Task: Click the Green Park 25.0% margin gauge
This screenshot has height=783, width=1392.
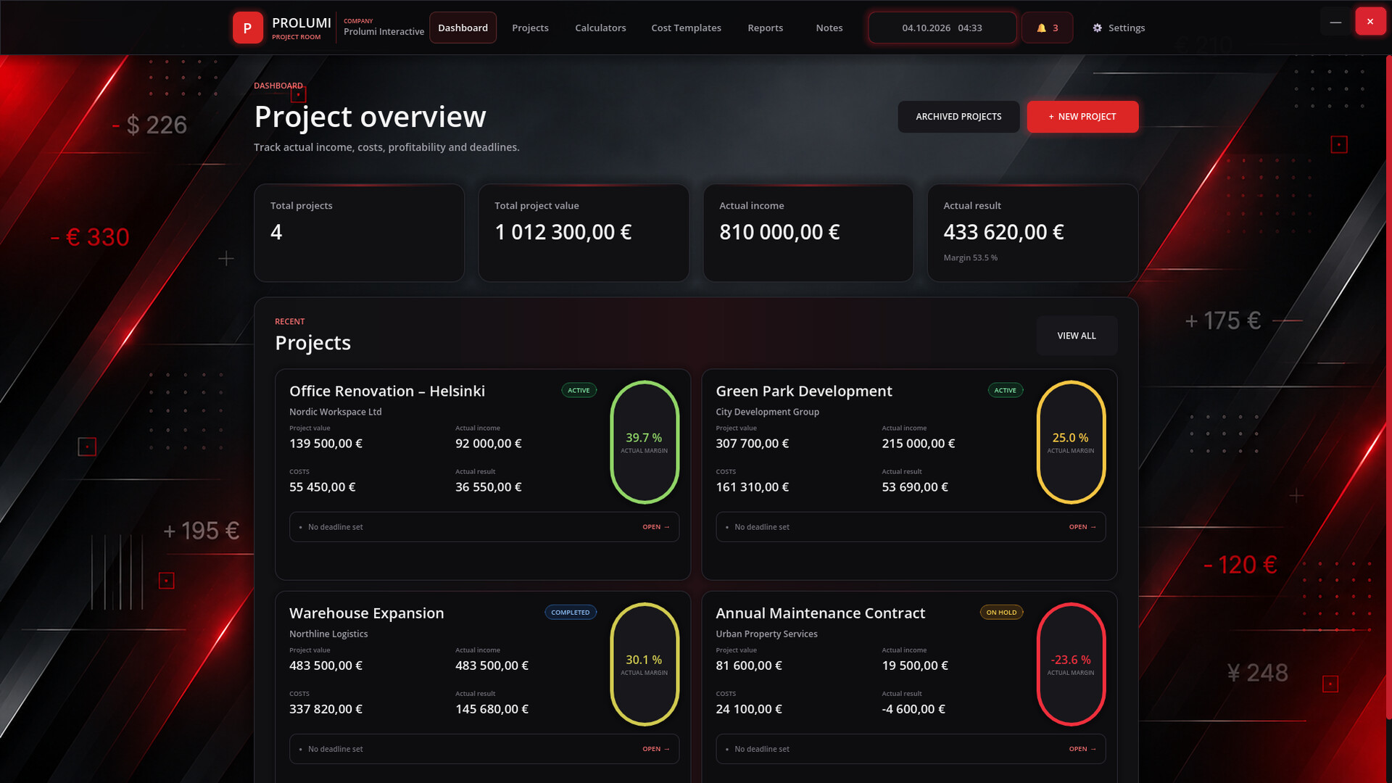Action: tap(1071, 442)
